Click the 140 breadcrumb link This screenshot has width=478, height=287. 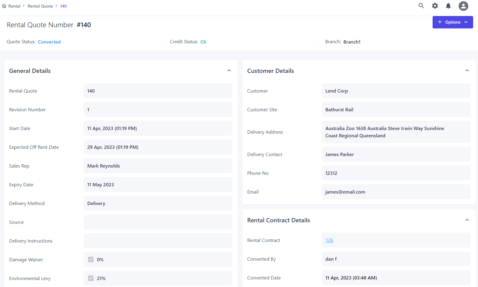point(63,6)
